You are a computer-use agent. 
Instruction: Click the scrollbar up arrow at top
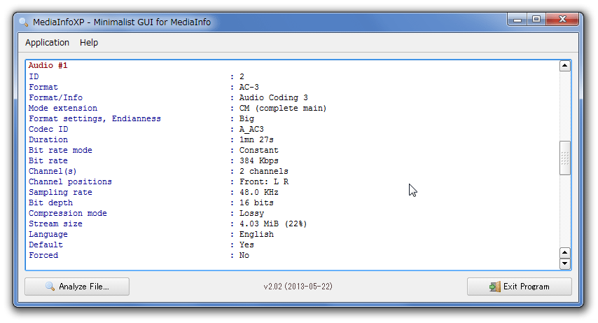(565, 66)
